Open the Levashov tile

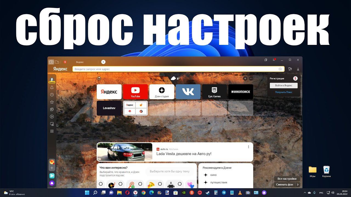pos(109,108)
